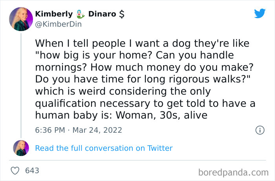Click the small avatar beside the conversation link
Viewport: 275px width, 181px height.
21,148
